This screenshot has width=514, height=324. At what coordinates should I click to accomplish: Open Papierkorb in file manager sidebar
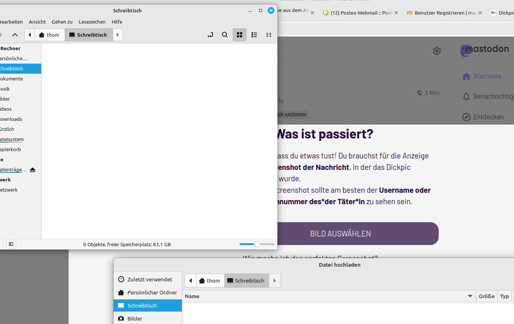click(x=21, y=149)
